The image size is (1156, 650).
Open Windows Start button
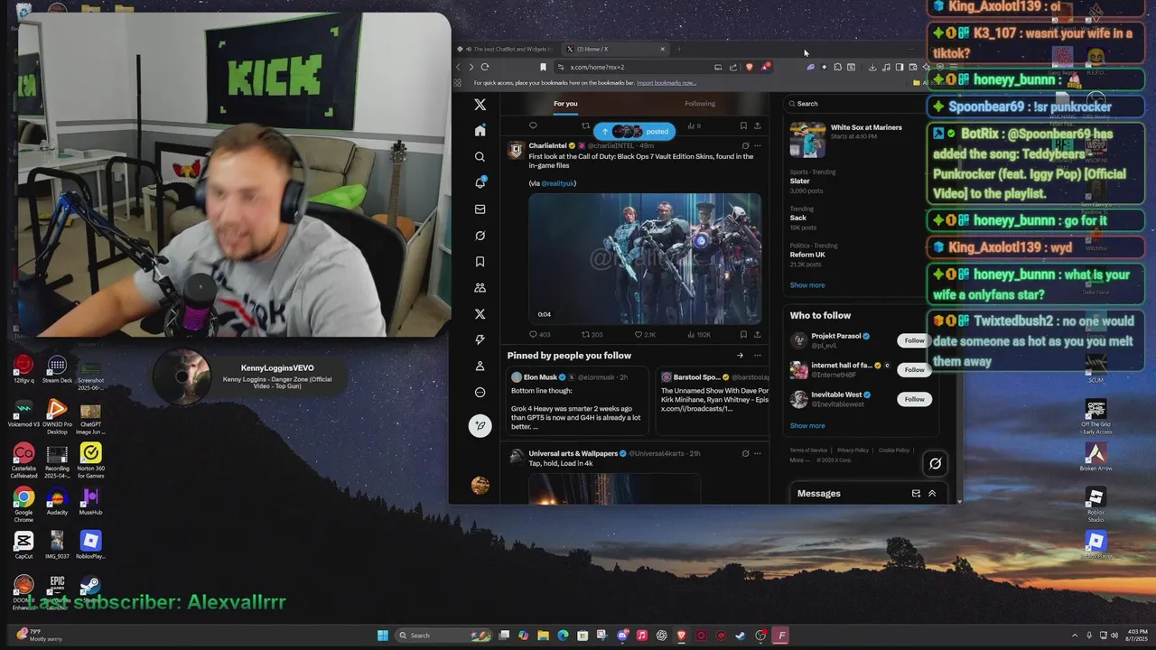point(383,636)
